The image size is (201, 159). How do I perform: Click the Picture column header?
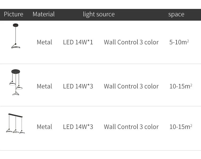click(x=13, y=14)
